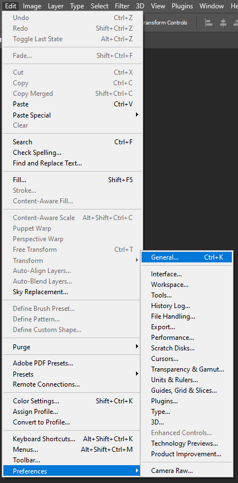Image resolution: width=238 pixels, height=483 pixels.
Task: Open Camera Raw... preferences
Action: [187, 471]
